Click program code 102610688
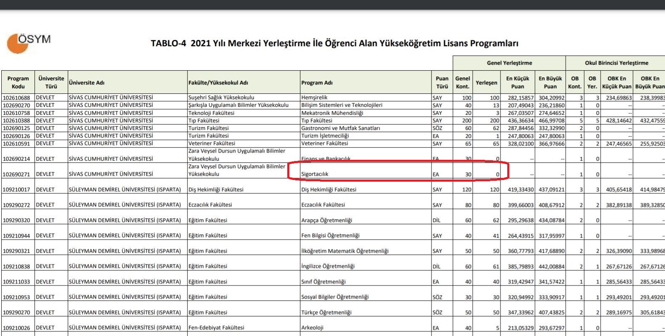 click(16, 98)
